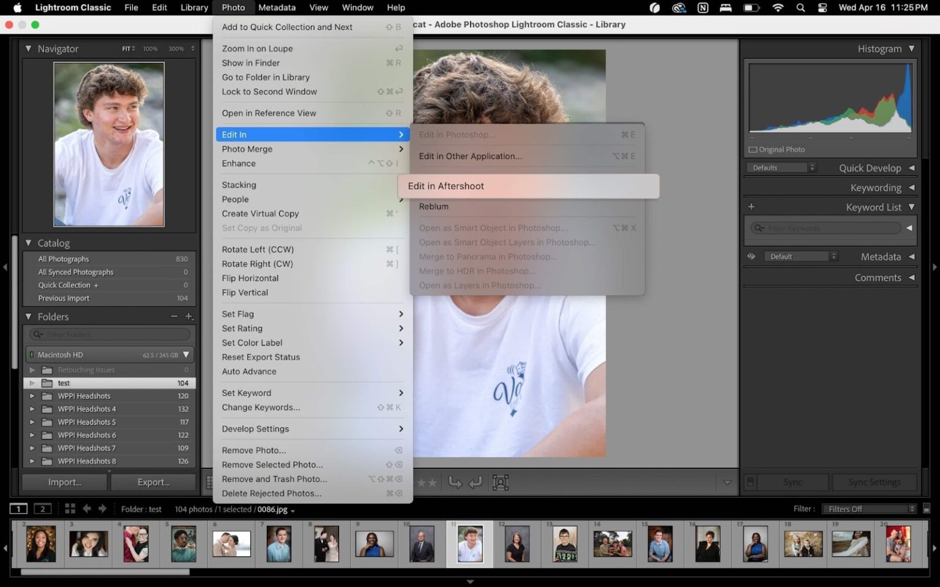Open Spotlight search from the menu bar

point(800,8)
